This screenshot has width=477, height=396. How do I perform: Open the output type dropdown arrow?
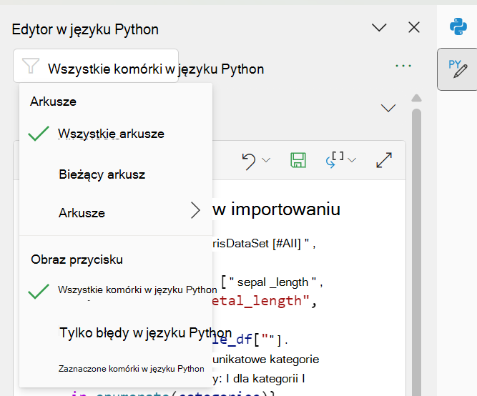coord(352,160)
